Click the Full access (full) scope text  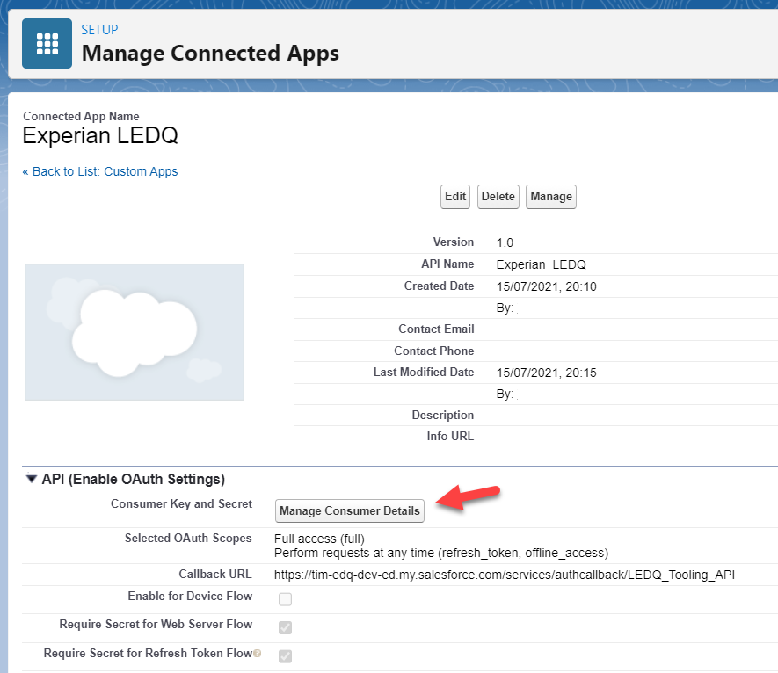[319, 539]
